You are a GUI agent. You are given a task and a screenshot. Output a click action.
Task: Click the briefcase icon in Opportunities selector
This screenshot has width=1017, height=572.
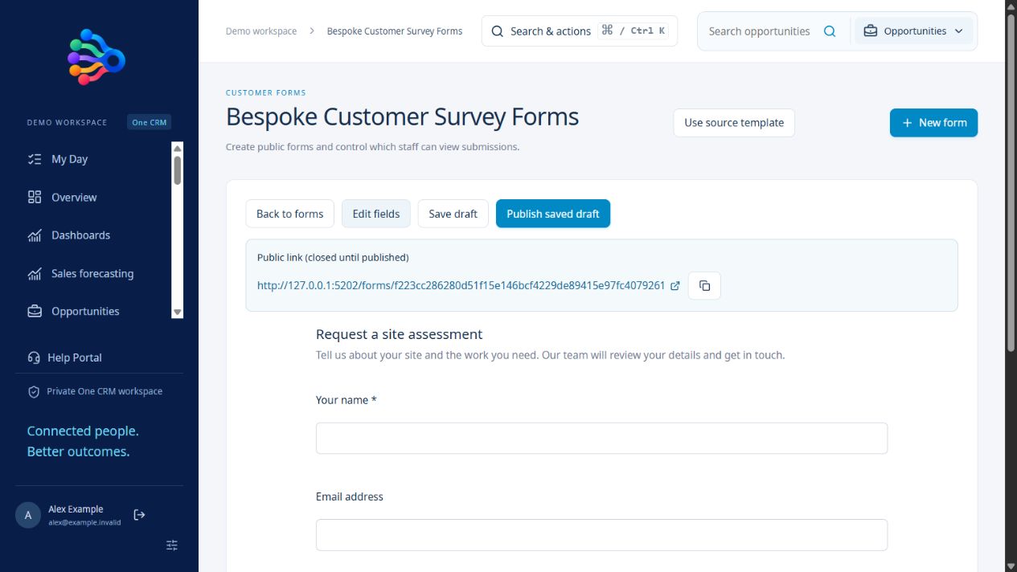point(870,31)
